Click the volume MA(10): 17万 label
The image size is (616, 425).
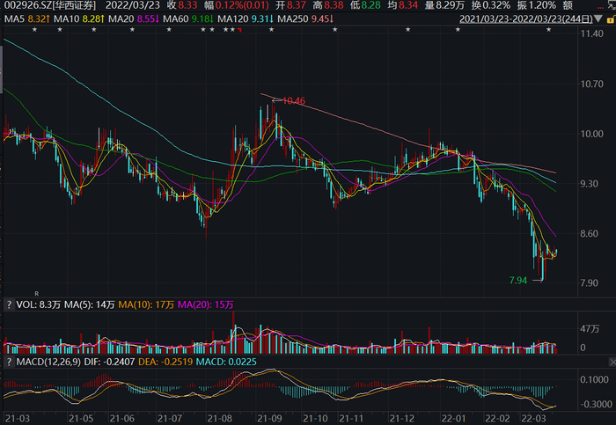tap(146, 304)
